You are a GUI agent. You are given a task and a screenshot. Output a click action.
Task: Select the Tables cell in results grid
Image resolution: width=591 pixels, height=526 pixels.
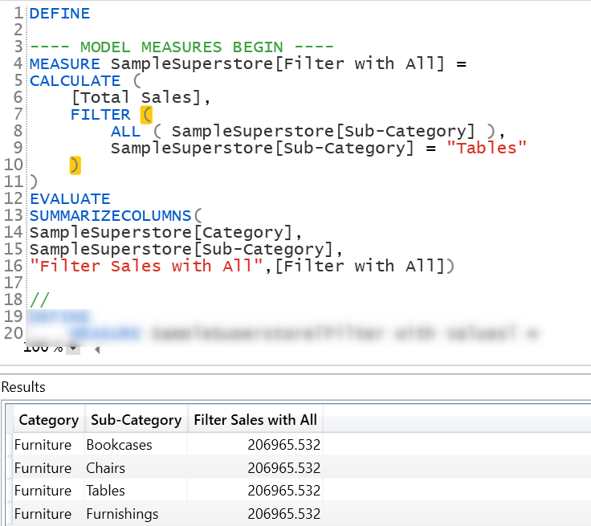pos(105,491)
